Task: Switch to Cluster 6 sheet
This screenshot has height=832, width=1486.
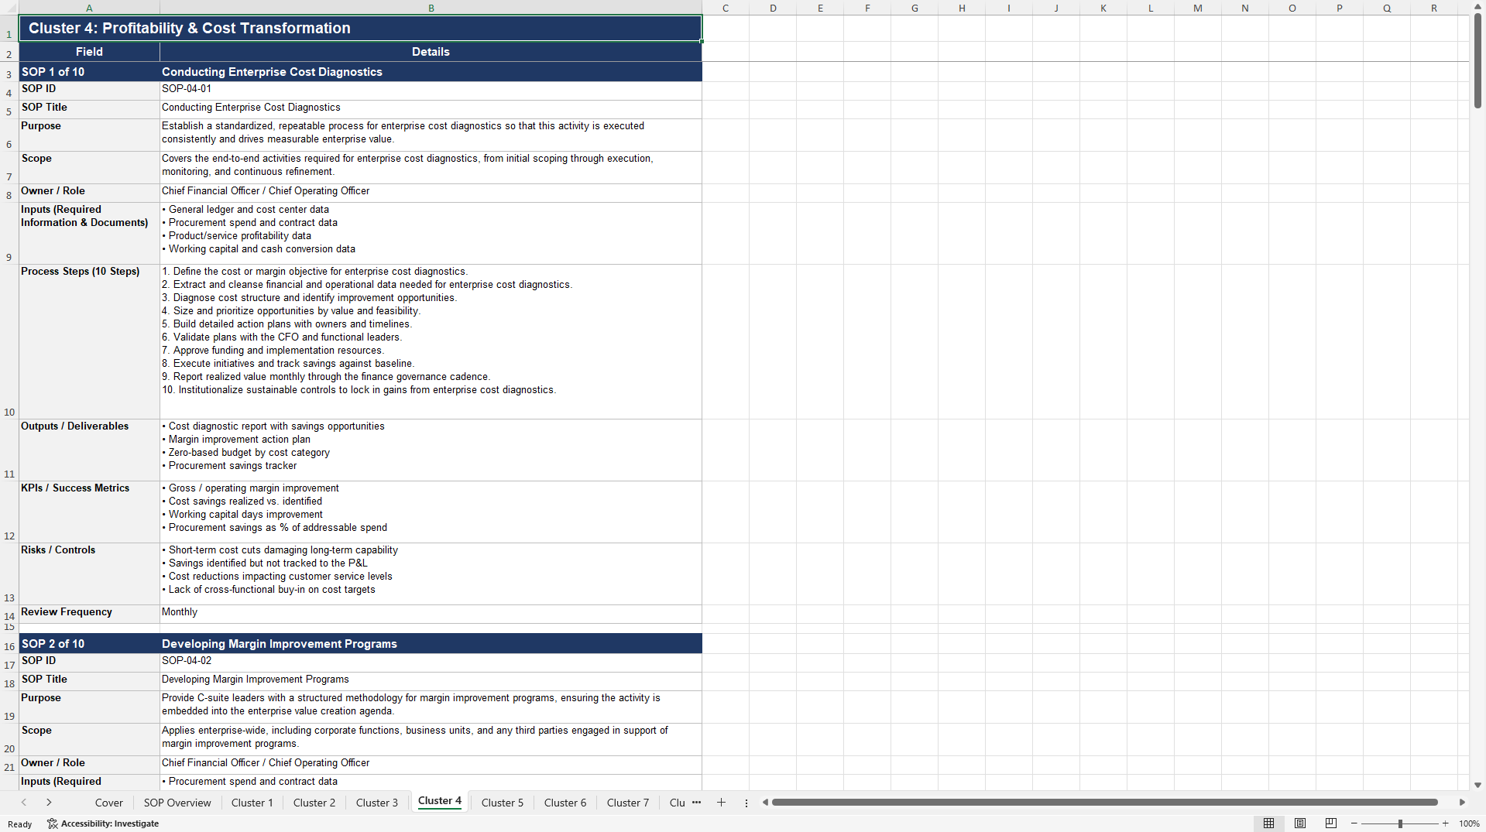Action: 565,803
